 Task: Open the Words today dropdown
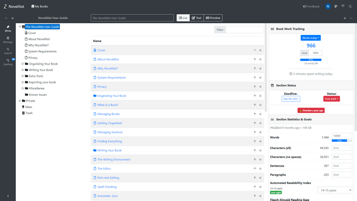(311, 38)
